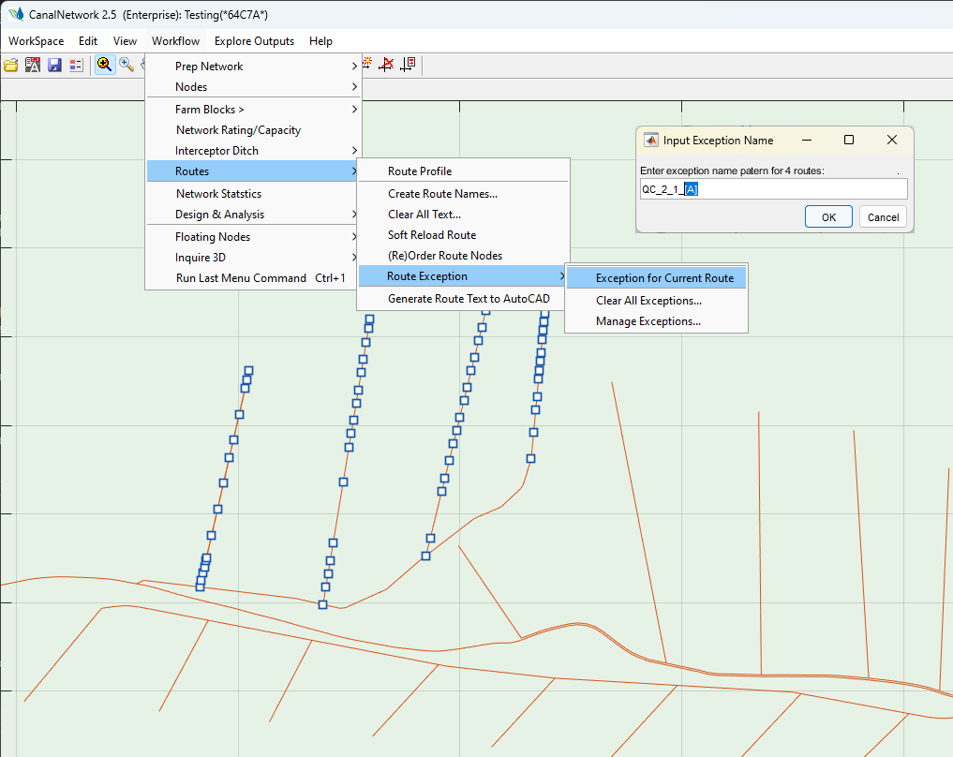Viewport: 953px width, 757px height.
Task: Select Network Rating/Capacity menu item
Action: pos(238,130)
